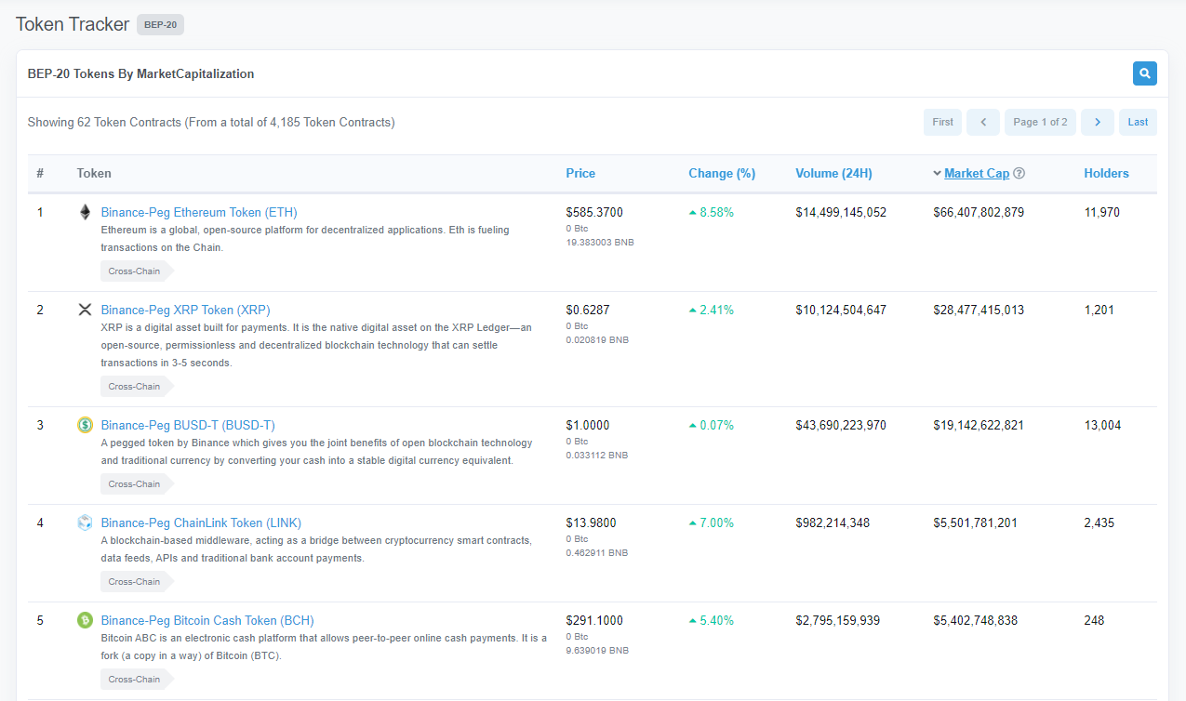Screen dimensions: 1186x701
Task: Click the BUSD-T price $1.0000
Action: pos(588,425)
